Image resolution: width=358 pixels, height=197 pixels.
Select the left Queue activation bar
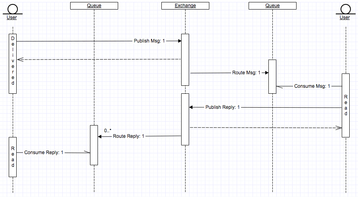pos(94,145)
